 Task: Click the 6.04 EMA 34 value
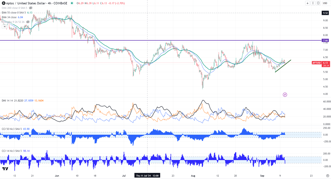21,17
